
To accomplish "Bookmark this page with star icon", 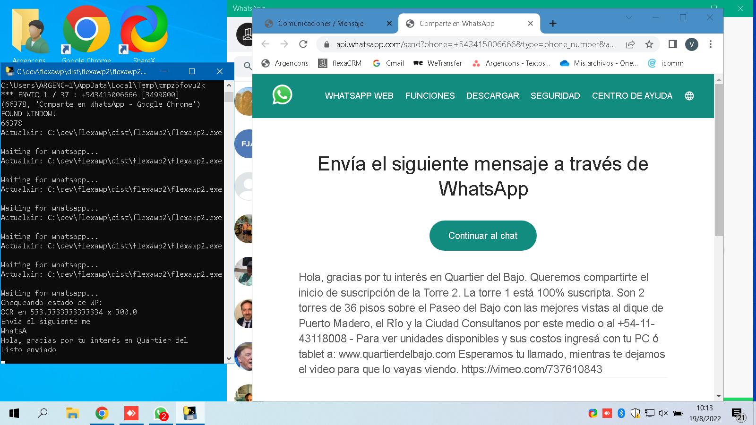I will click(649, 44).
